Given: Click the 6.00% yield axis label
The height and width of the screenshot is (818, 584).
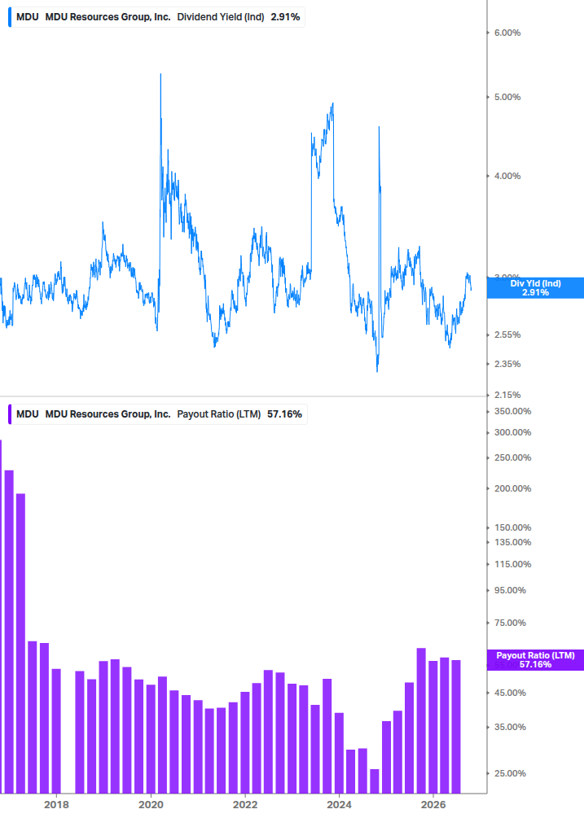Looking at the screenshot, I should [507, 33].
